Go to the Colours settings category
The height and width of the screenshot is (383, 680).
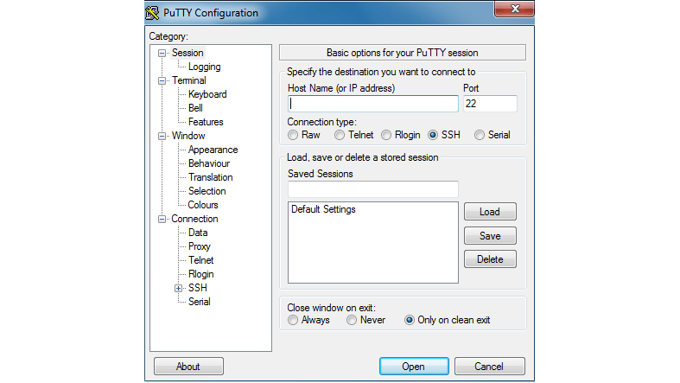(203, 205)
